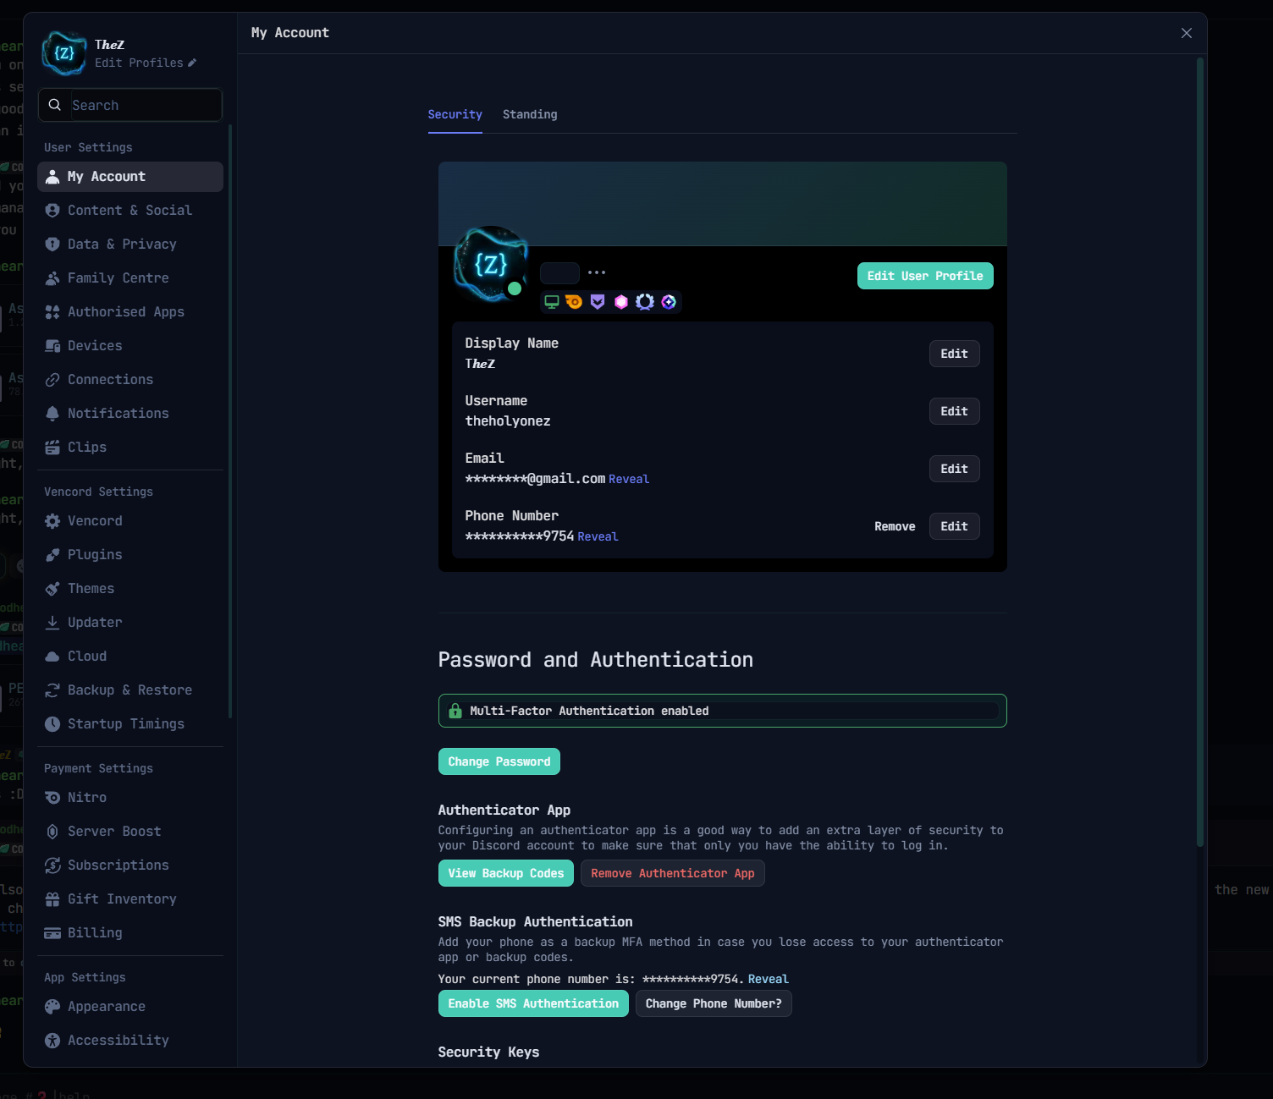Open the Data & Privacy shield icon
This screenshot has width=1273, height=1099.
pyautogui.click(x=52, y=244)
